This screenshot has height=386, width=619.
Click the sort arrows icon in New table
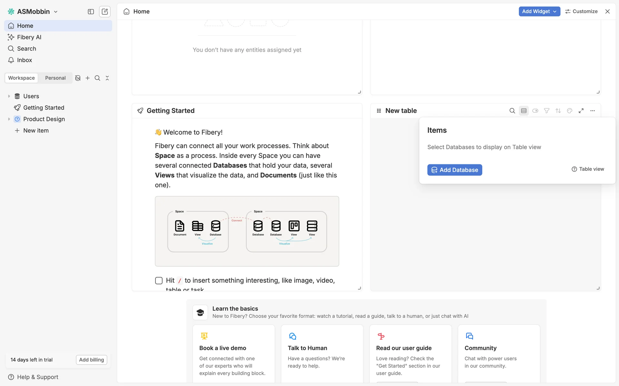point(558,111)
